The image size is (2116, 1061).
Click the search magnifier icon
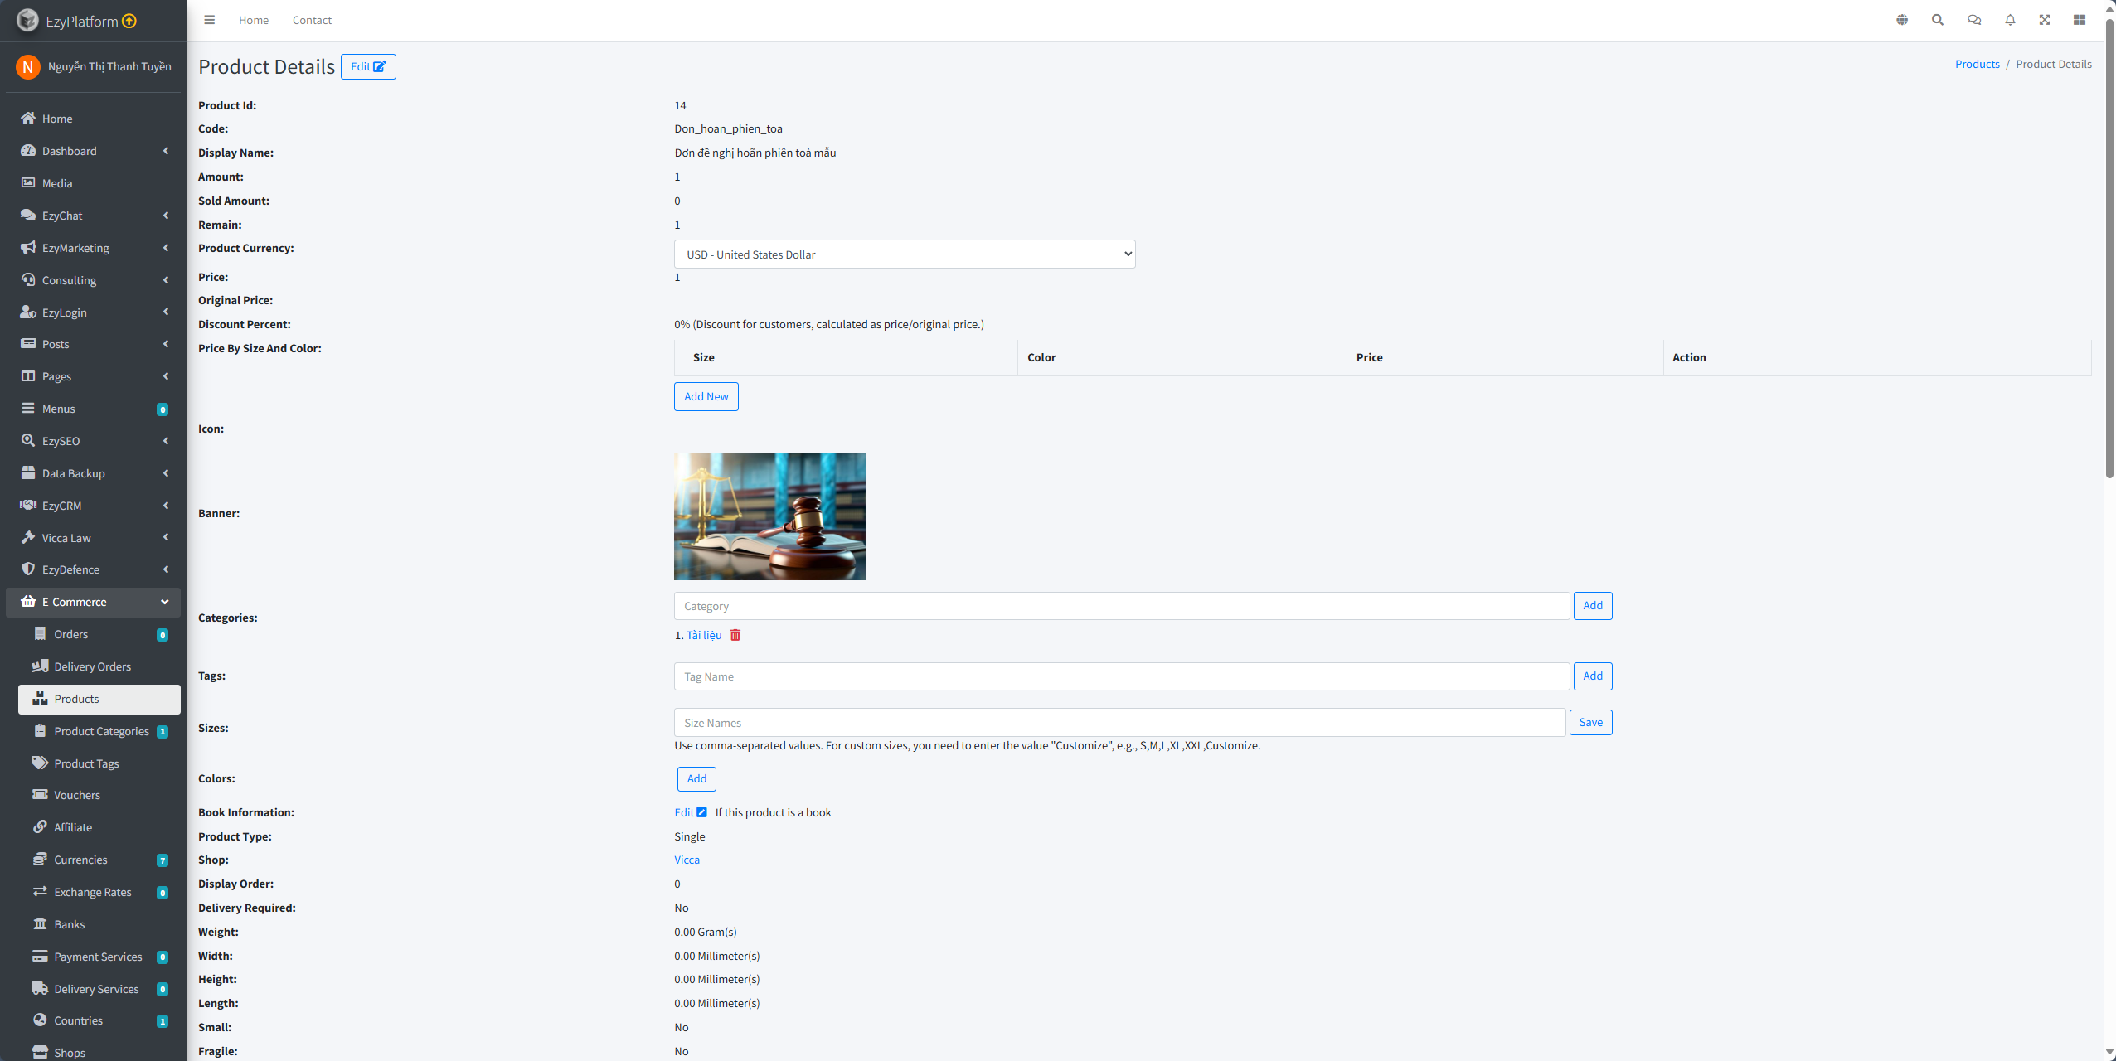(x=1938, y=20)
